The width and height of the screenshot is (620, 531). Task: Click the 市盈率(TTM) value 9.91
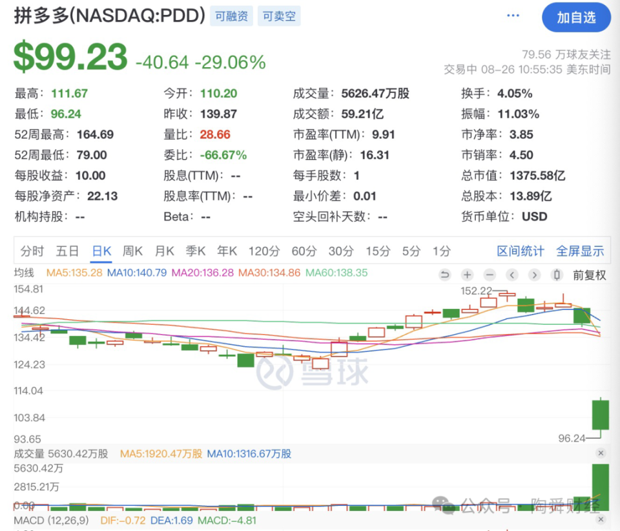(x=384, y=134)
